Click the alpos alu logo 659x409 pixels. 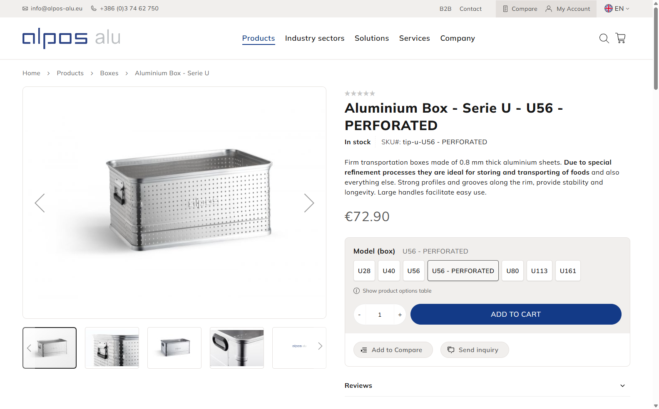pyautogui.click(x=71, y=38)
